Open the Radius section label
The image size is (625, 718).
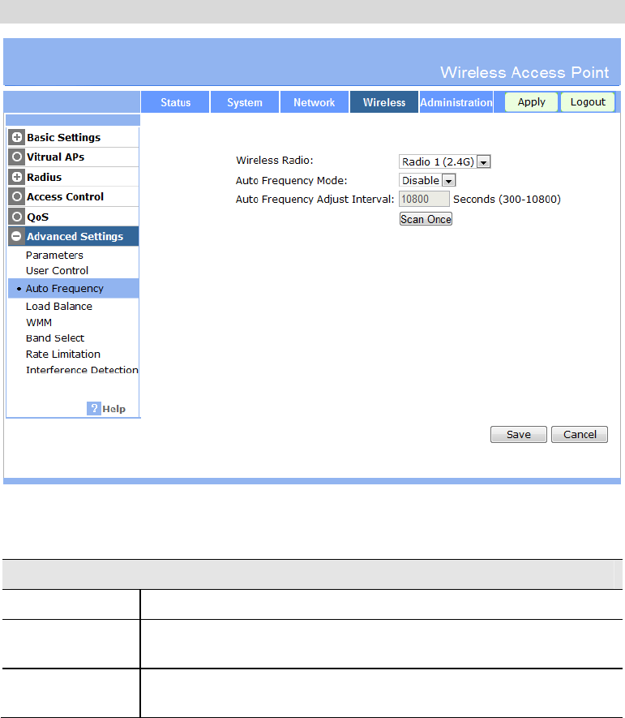[44, 177]
